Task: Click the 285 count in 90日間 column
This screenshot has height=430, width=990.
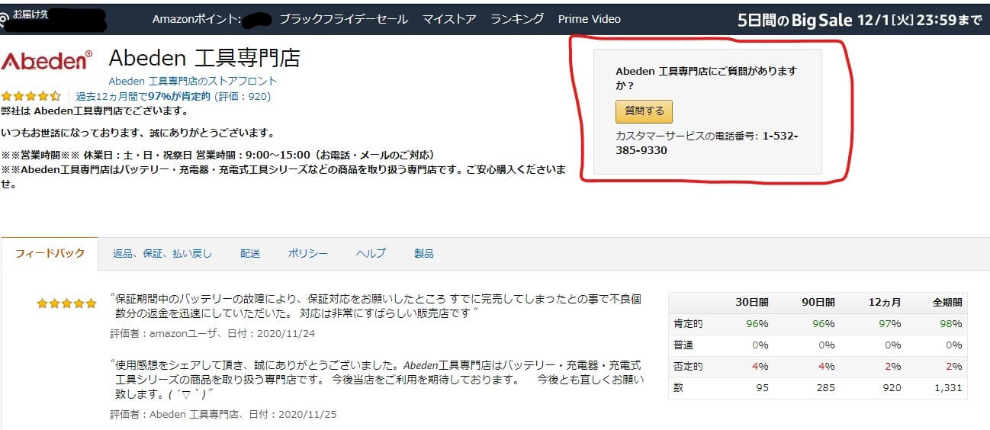Action: (x=825, y=388)
